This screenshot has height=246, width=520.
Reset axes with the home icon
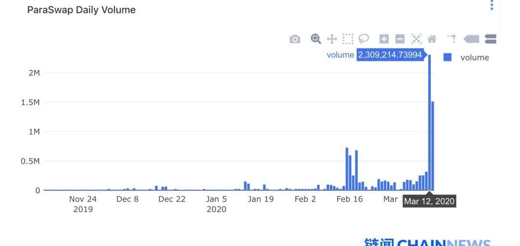coord(432,39)
